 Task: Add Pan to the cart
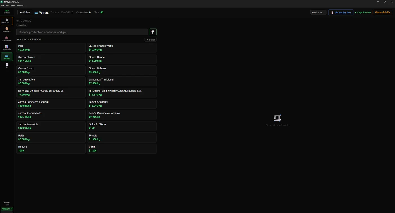click(x=51, y=48)
